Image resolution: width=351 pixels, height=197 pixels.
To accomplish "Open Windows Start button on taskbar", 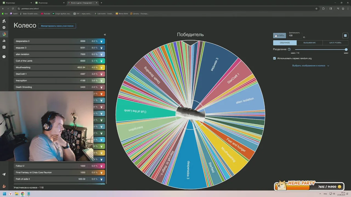I will [x=4, y=194].
